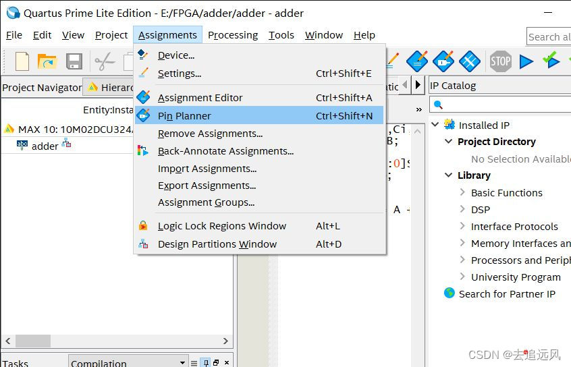Start Compilation with the blue play icon
571x367 pixels.
526,61
